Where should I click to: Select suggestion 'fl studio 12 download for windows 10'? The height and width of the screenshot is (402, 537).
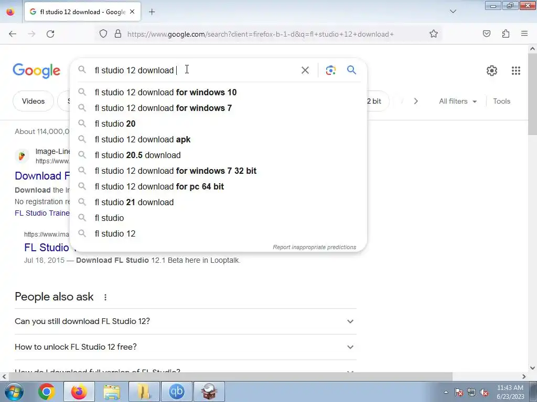218,92
